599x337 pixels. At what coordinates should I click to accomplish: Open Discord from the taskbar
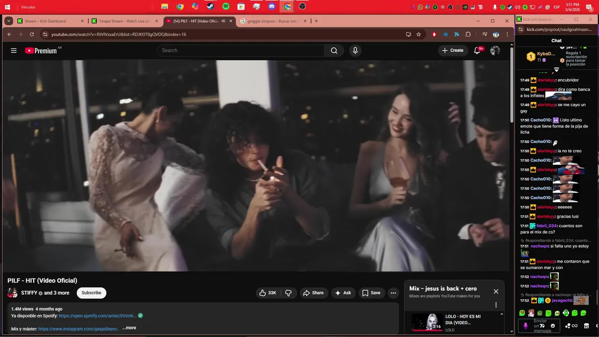coord(272,7)
